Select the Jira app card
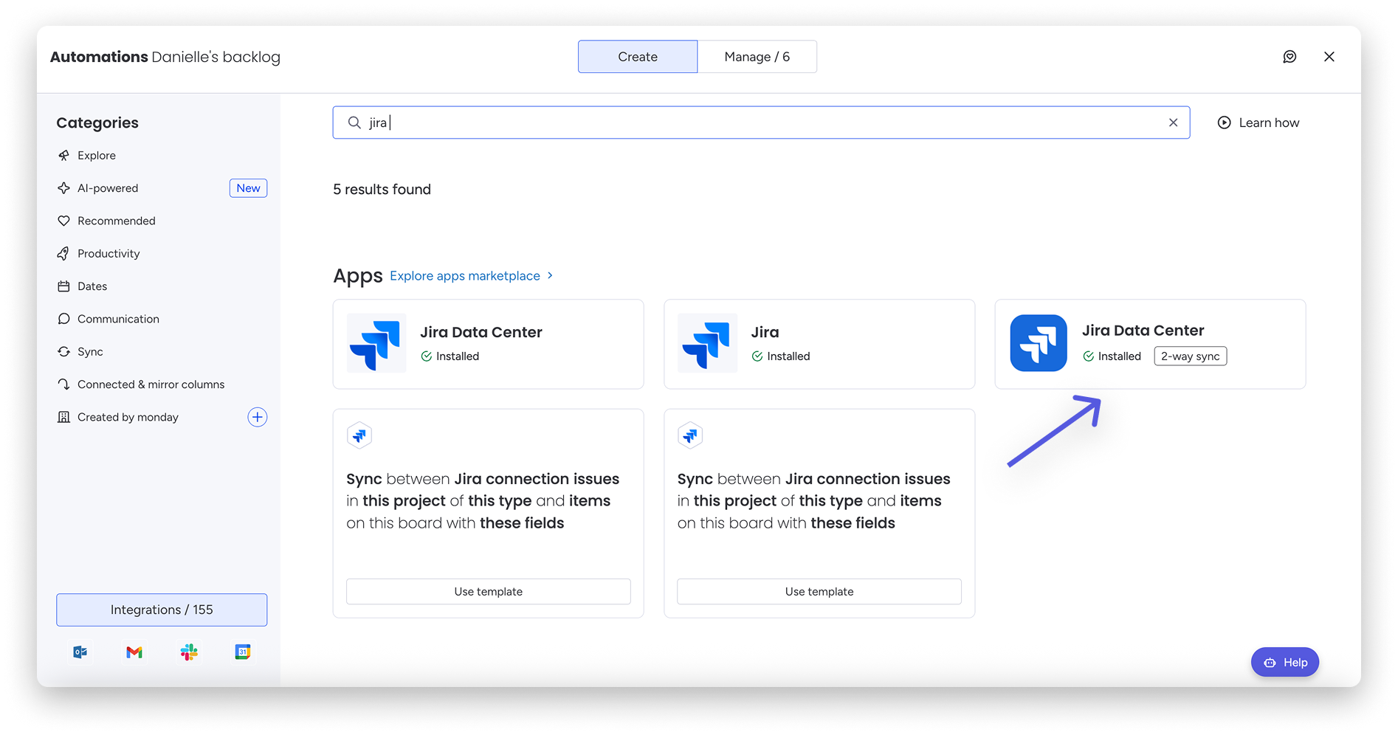This screenshot has width=1398, height=735. point(819,344)
